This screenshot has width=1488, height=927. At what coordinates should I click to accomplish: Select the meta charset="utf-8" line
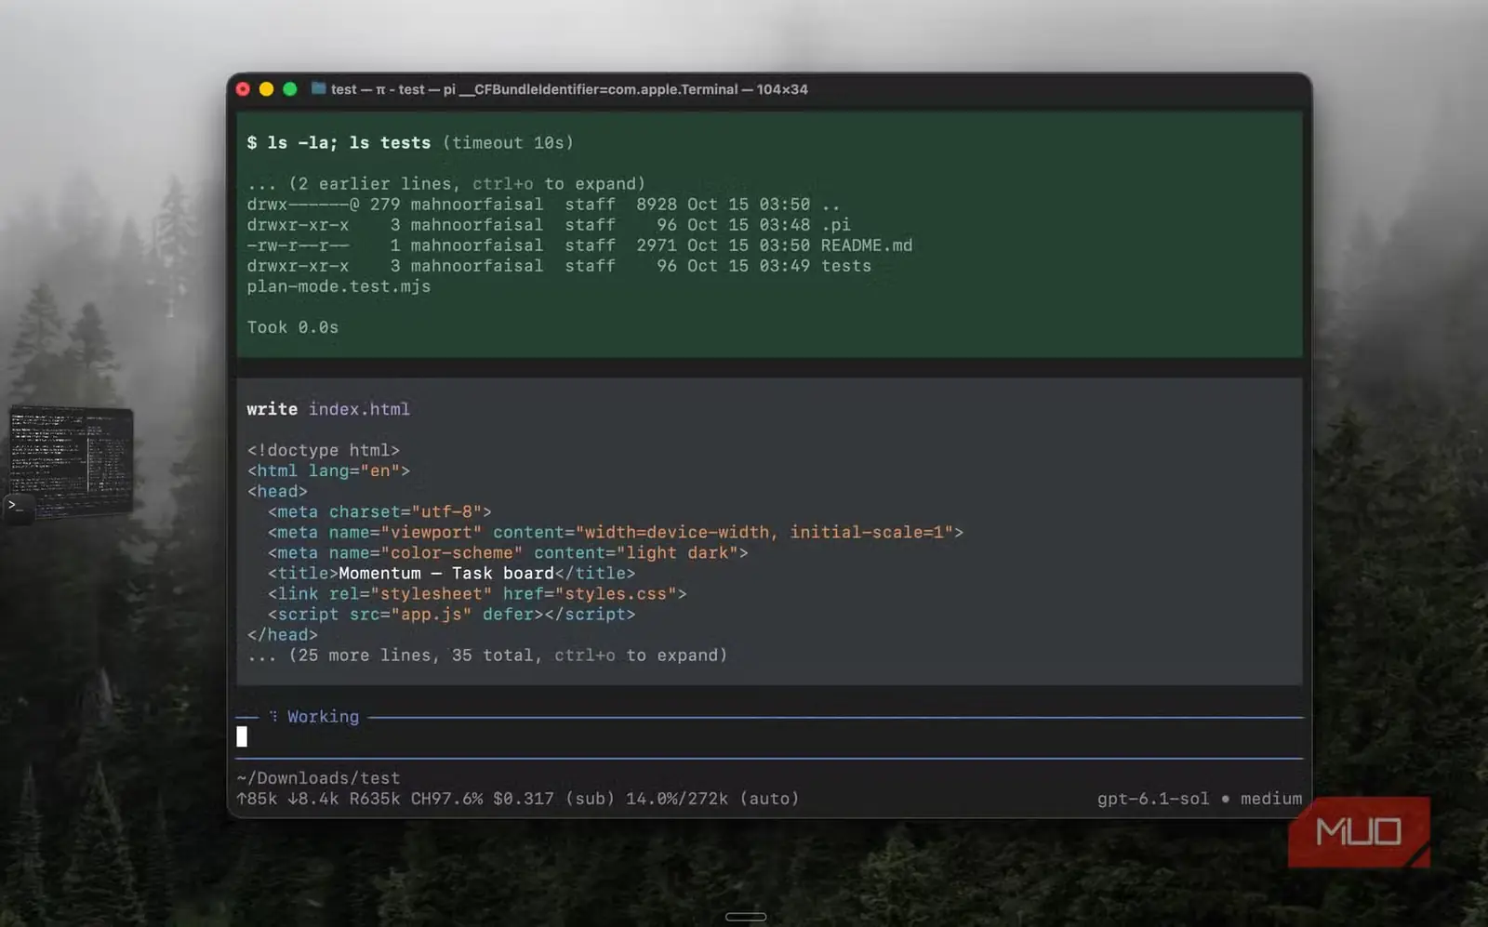click(379, 511)
